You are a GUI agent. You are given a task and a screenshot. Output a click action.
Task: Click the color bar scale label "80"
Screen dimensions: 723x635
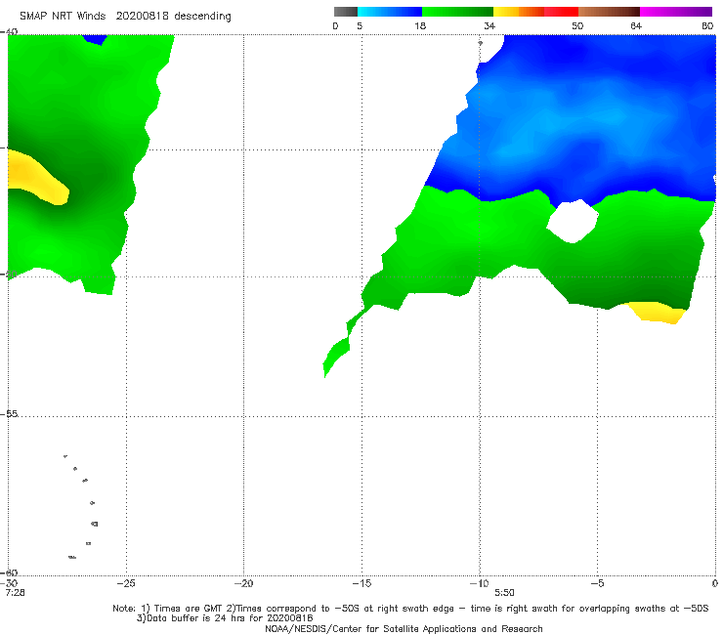point(707,25)
